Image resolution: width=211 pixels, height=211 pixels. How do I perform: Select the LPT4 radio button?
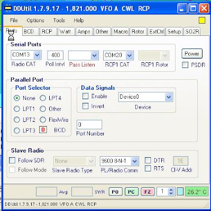43,98
